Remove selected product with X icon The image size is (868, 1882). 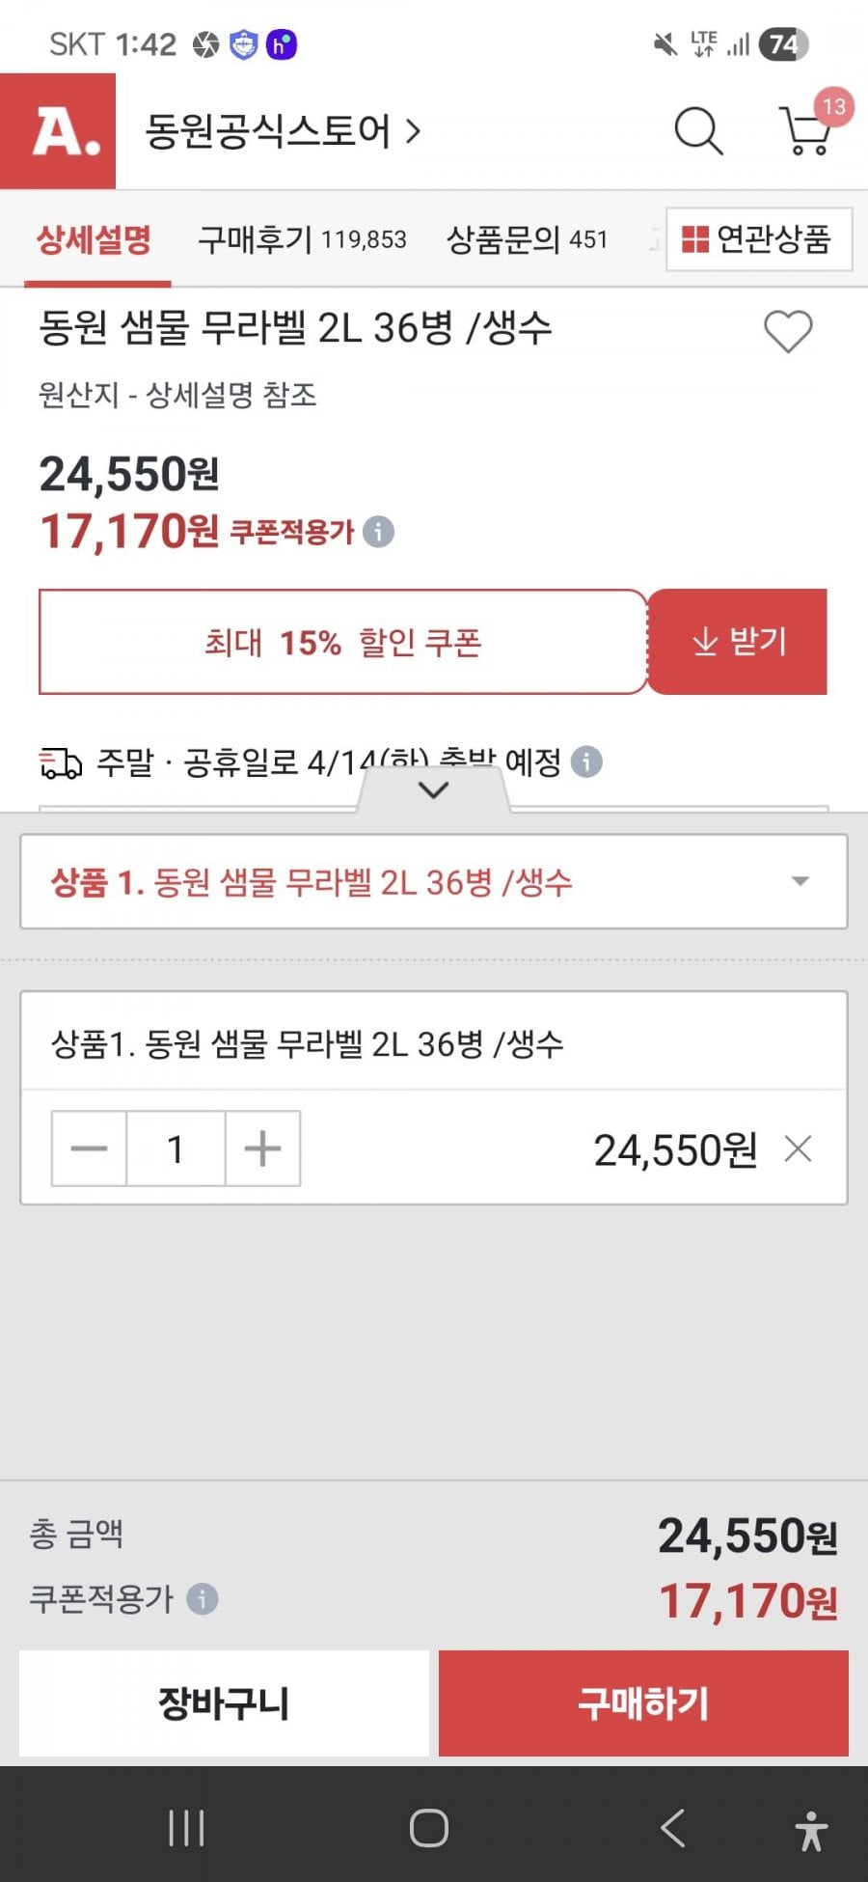pos(798,1149)
